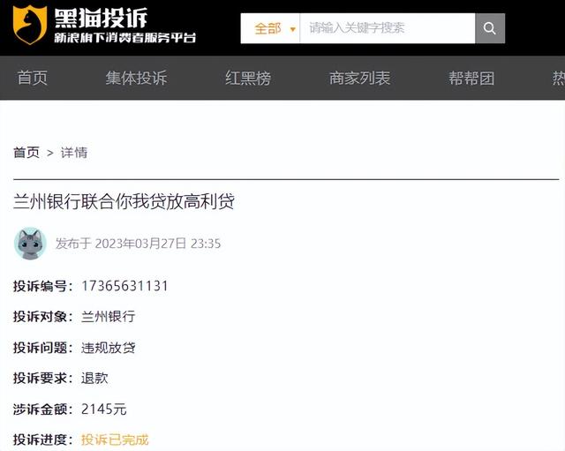The width and height of the screenshot is (565, 451).
Task: Click the complaint title 兰州银行联合你我贷放高利贷
Action: coord(124,201)
